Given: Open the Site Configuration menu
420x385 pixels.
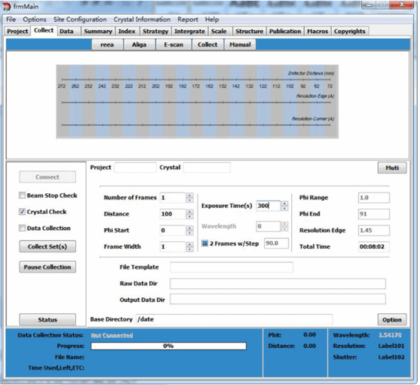Looking at the screenshot, I should point(79,19).
